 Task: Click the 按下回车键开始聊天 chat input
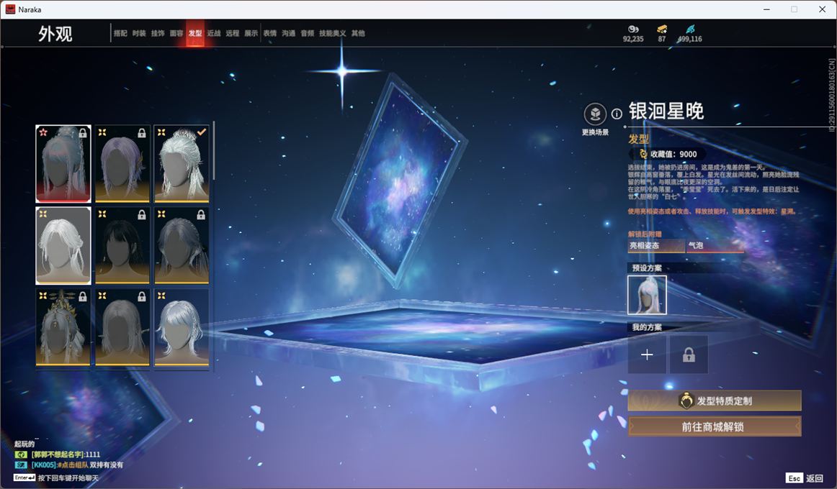click(x=68, y=477)
